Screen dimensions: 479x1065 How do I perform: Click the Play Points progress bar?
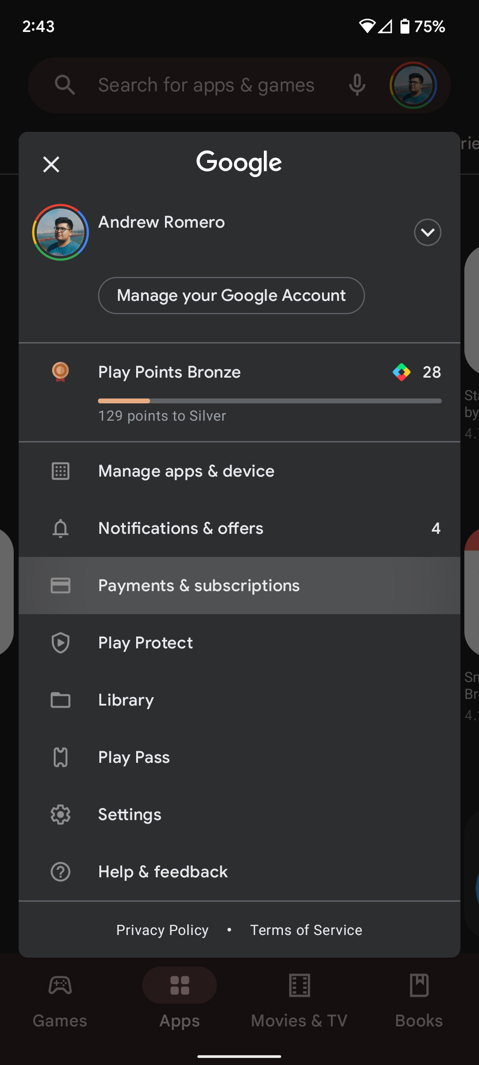(270, 401)
